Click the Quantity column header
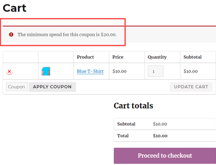216x165 pixels. point(157,57)
